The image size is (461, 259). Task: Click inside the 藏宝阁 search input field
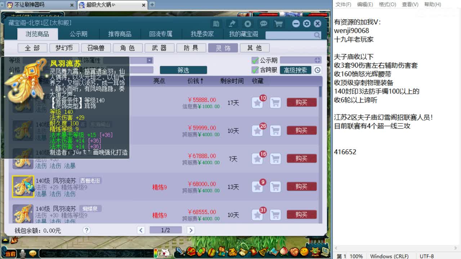pos(290,35)
